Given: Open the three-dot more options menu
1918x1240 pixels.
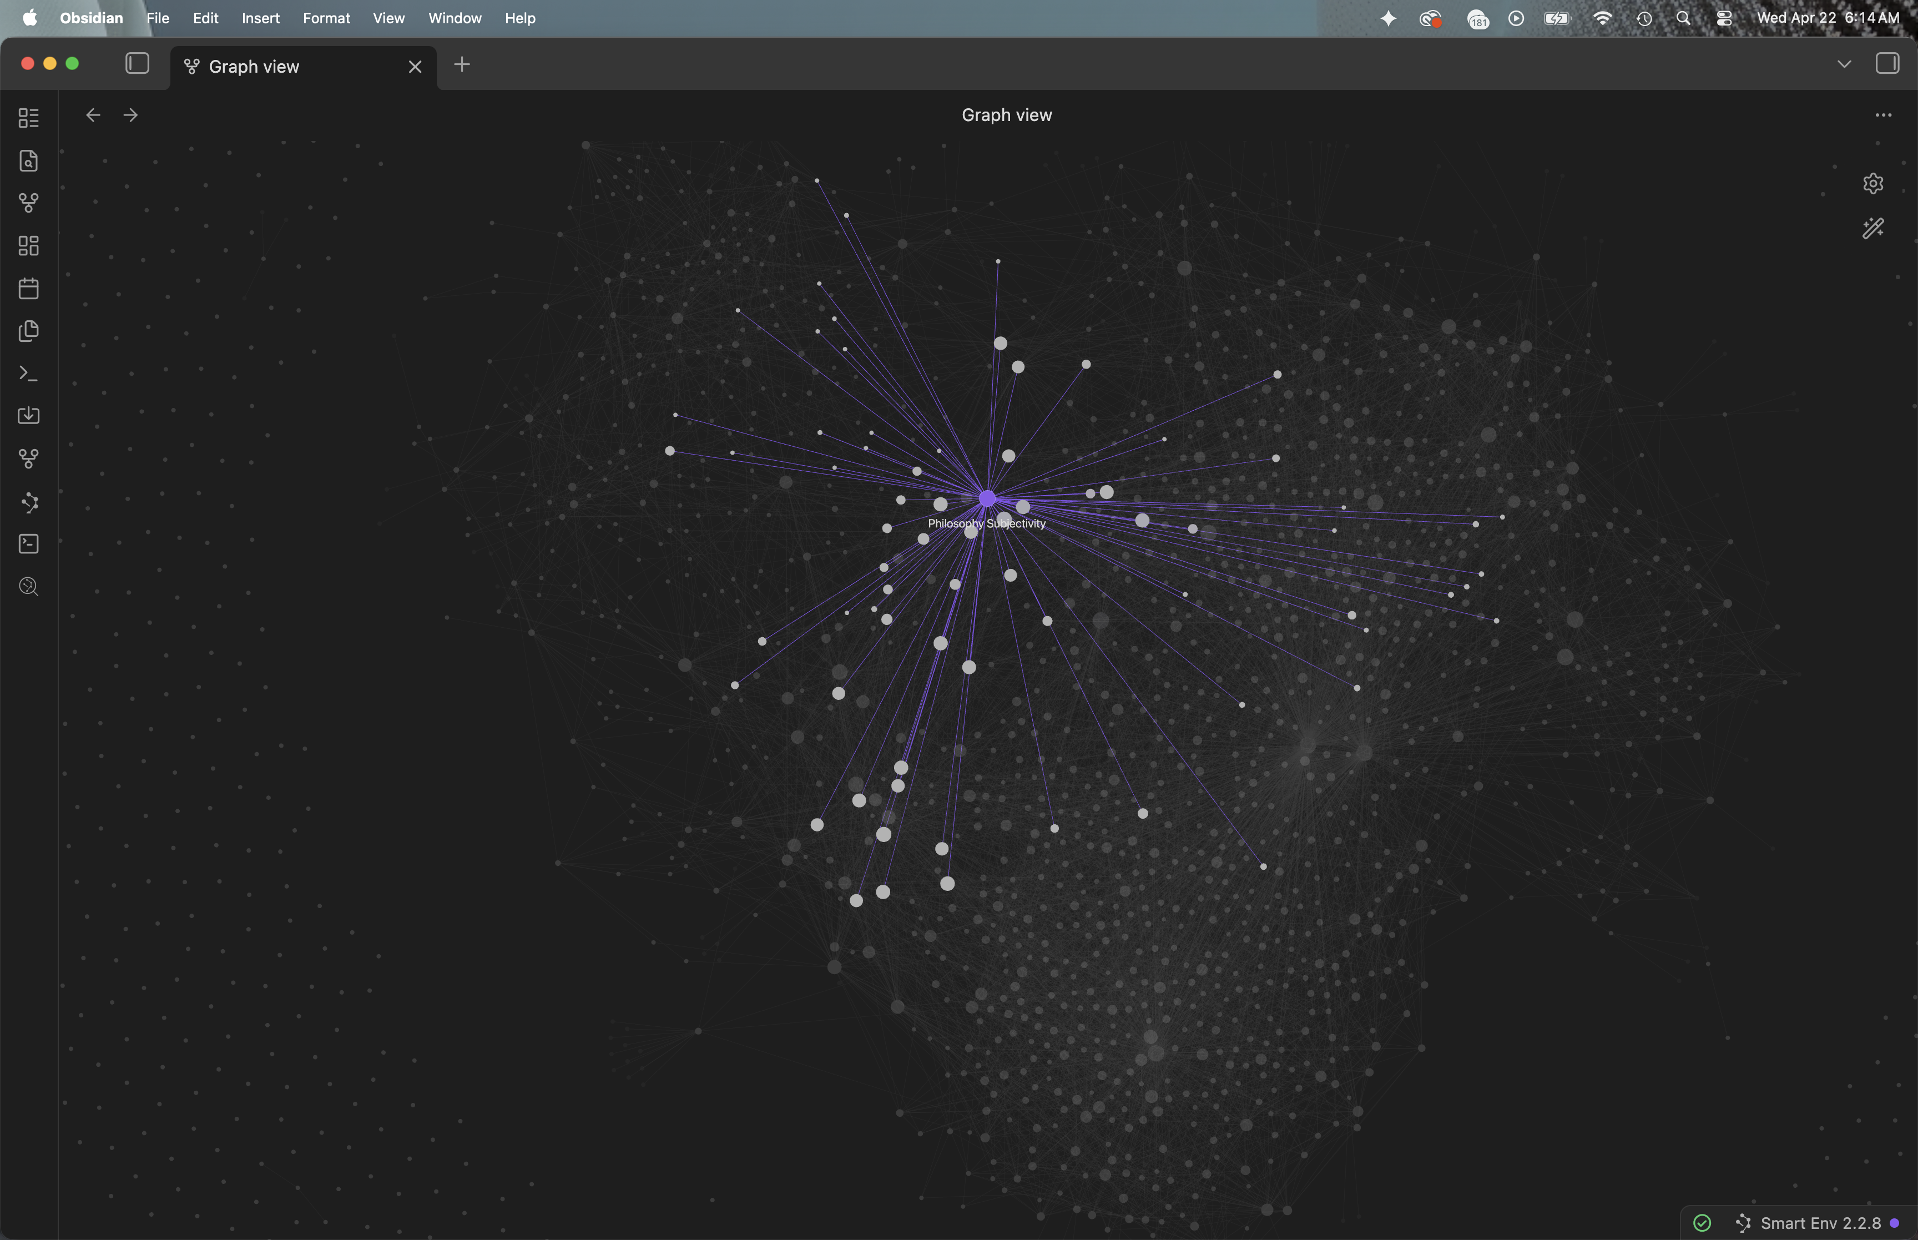Looking at the screenshot, I should pyautogui.click(x=1882, y=115).
